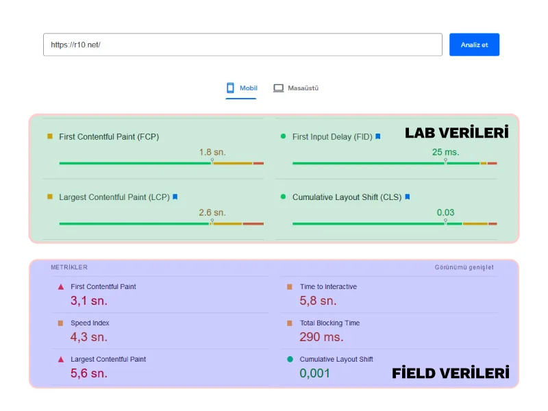Click the blue bookmark icon beside First Input Delay

point(377,137)
